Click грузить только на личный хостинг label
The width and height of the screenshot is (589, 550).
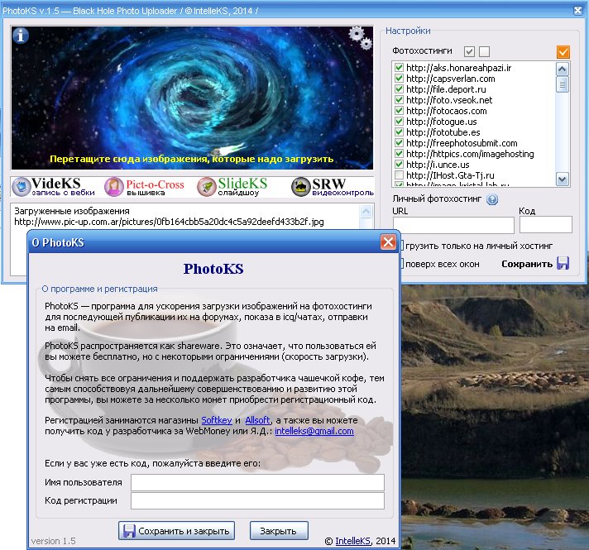click(479, 246)
